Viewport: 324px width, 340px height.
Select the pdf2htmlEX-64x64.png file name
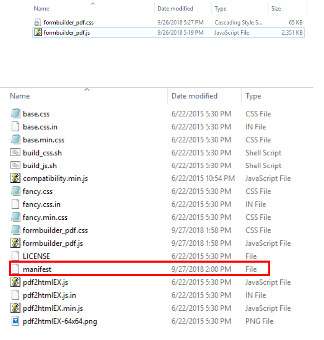coord(60,321)
